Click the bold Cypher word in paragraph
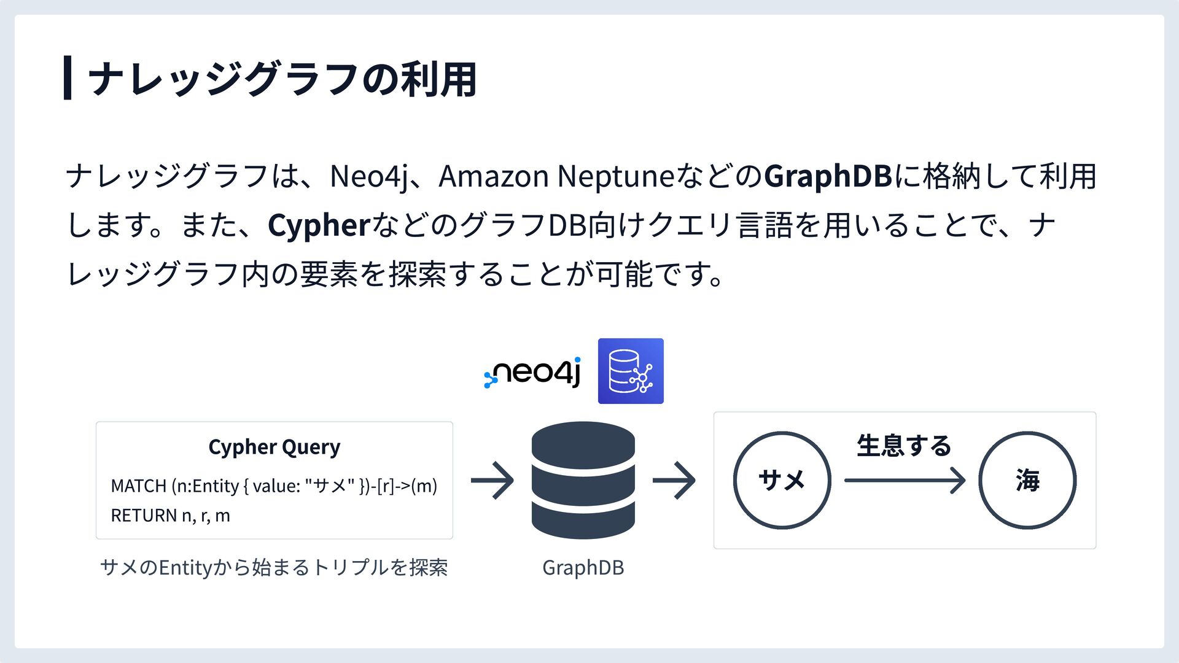Viewport: 1179px width, 663px height. coord(318,225)
